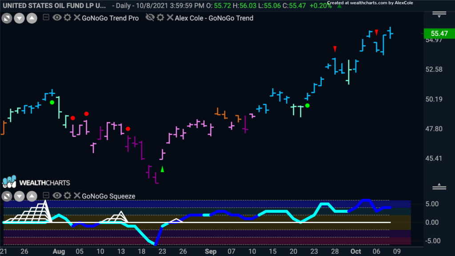
Task: Click the 55.47 current price label
Action: pos(439,33)
